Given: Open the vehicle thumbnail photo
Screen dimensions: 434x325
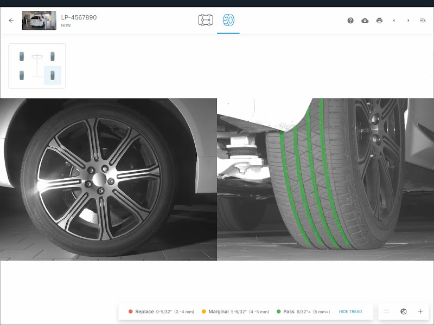Looking at the screenshot, I should click(39, 21).
